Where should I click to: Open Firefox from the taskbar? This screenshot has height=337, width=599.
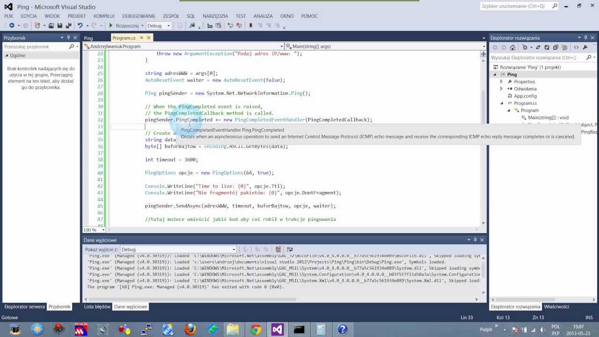[190, 330]
